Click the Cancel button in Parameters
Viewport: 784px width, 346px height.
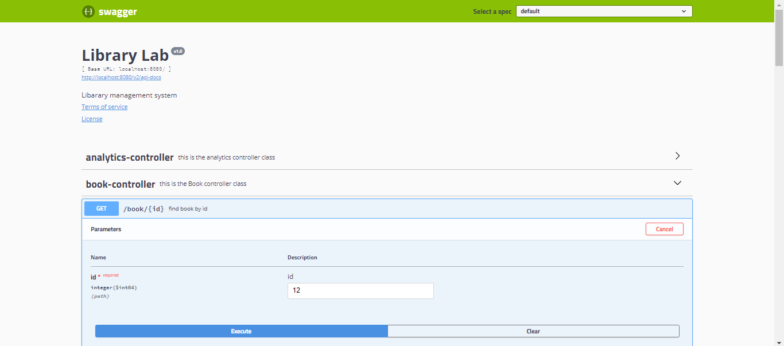(664, 228)
